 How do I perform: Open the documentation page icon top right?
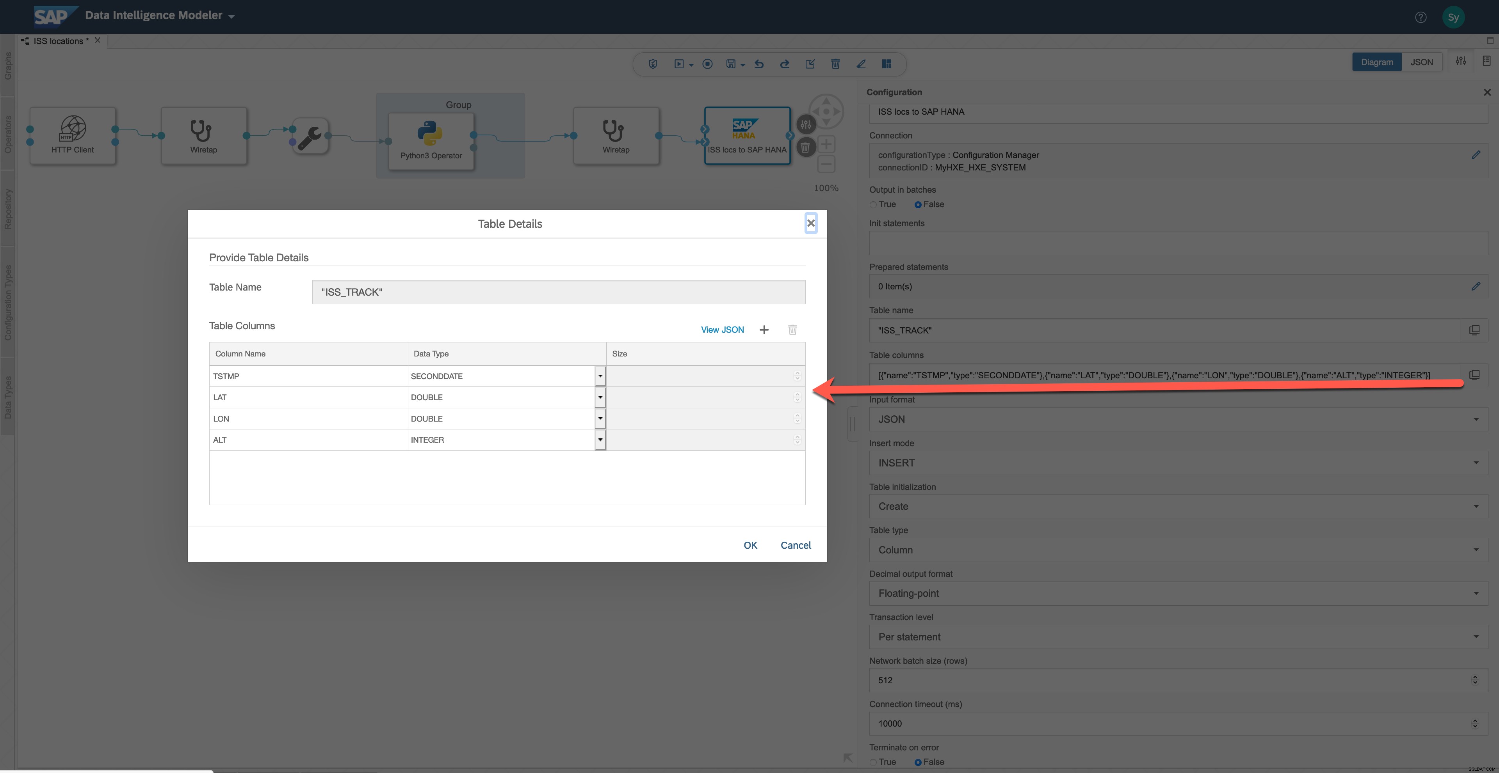pos(1486,61)
